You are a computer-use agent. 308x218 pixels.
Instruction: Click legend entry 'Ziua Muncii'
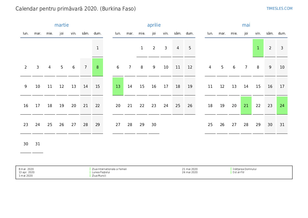pyautogui.click(x=99, y=176)
